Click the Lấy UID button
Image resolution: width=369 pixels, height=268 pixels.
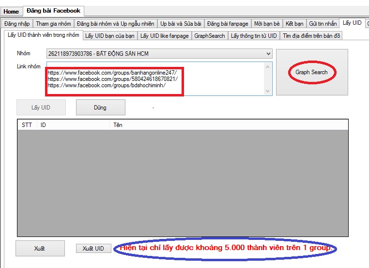[x=41, y=108]
